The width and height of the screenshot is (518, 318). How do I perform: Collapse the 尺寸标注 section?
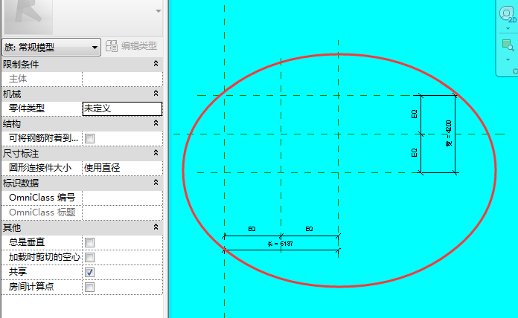point(156,153)
